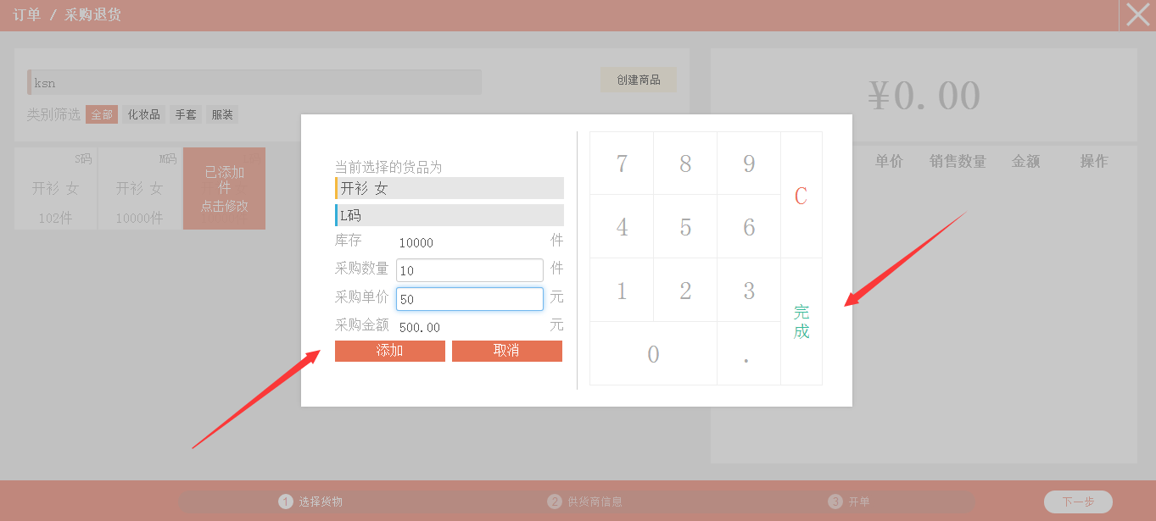The image size is (1156, 521).
Task: Hit the 5 key on keypad
Action: click(x=685, y=227)
